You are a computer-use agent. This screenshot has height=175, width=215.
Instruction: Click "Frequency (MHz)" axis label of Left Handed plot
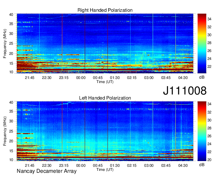click(x=5, y=131)
